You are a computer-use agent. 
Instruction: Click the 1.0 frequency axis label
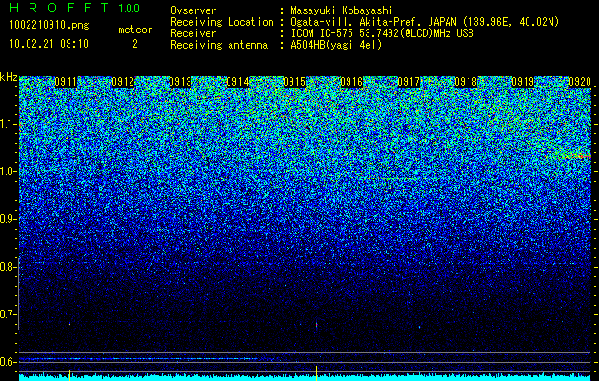click(7, 171)
